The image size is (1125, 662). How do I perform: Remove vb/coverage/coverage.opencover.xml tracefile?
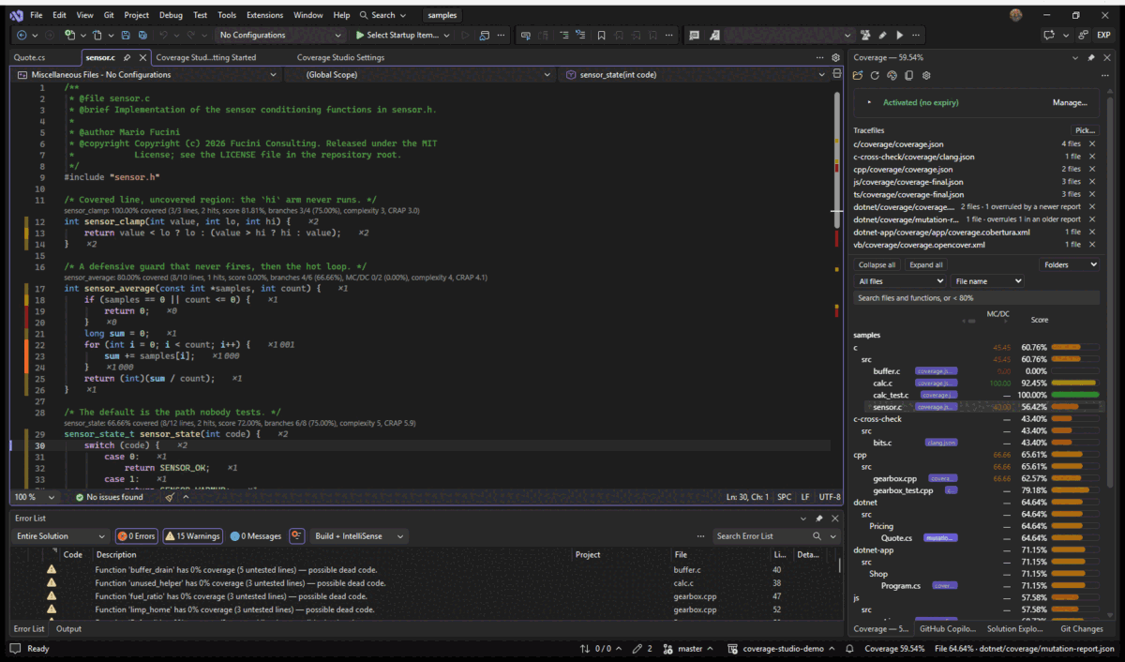[x=1092, y=245]
